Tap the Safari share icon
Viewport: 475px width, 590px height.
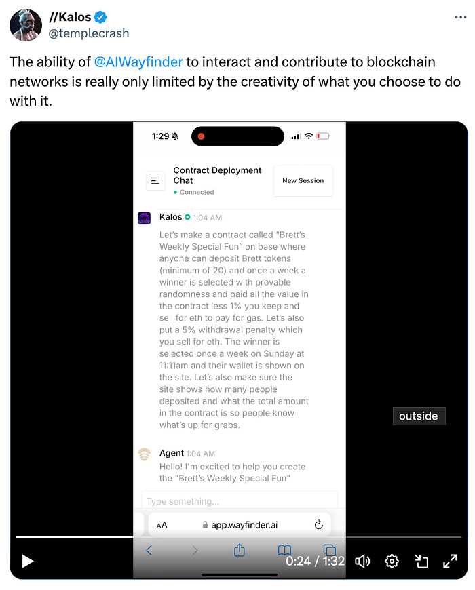pyautogui.click(x=239, y=551)
